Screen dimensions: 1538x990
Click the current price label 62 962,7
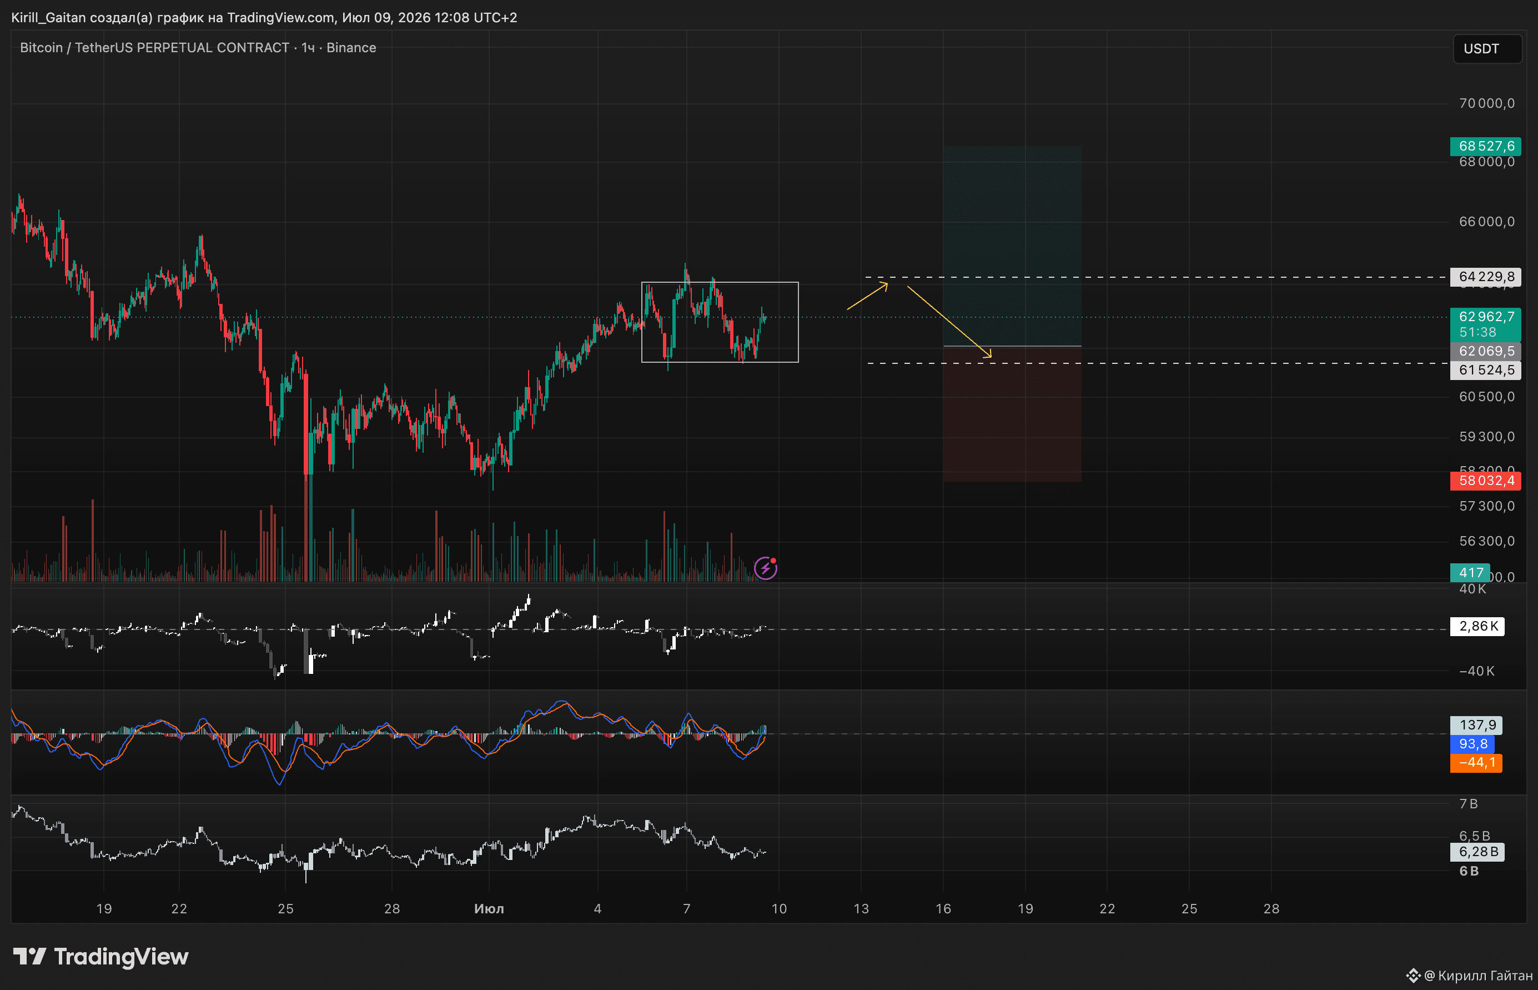point(1485,316)
